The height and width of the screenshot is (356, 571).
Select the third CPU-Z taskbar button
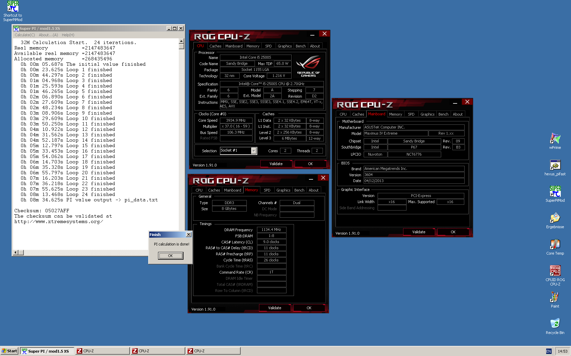click(213, 351)
